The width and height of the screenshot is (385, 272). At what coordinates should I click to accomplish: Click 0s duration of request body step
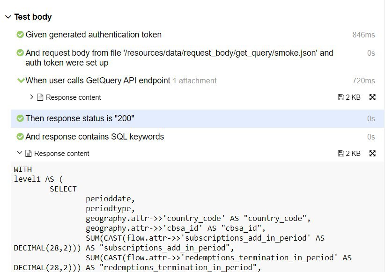tap(371, 53)
